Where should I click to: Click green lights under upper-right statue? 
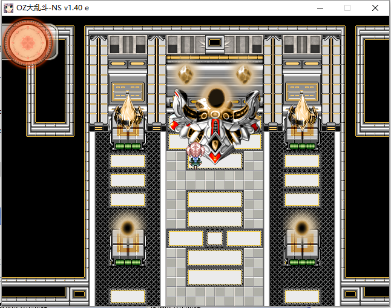click(x=302, y=146)
